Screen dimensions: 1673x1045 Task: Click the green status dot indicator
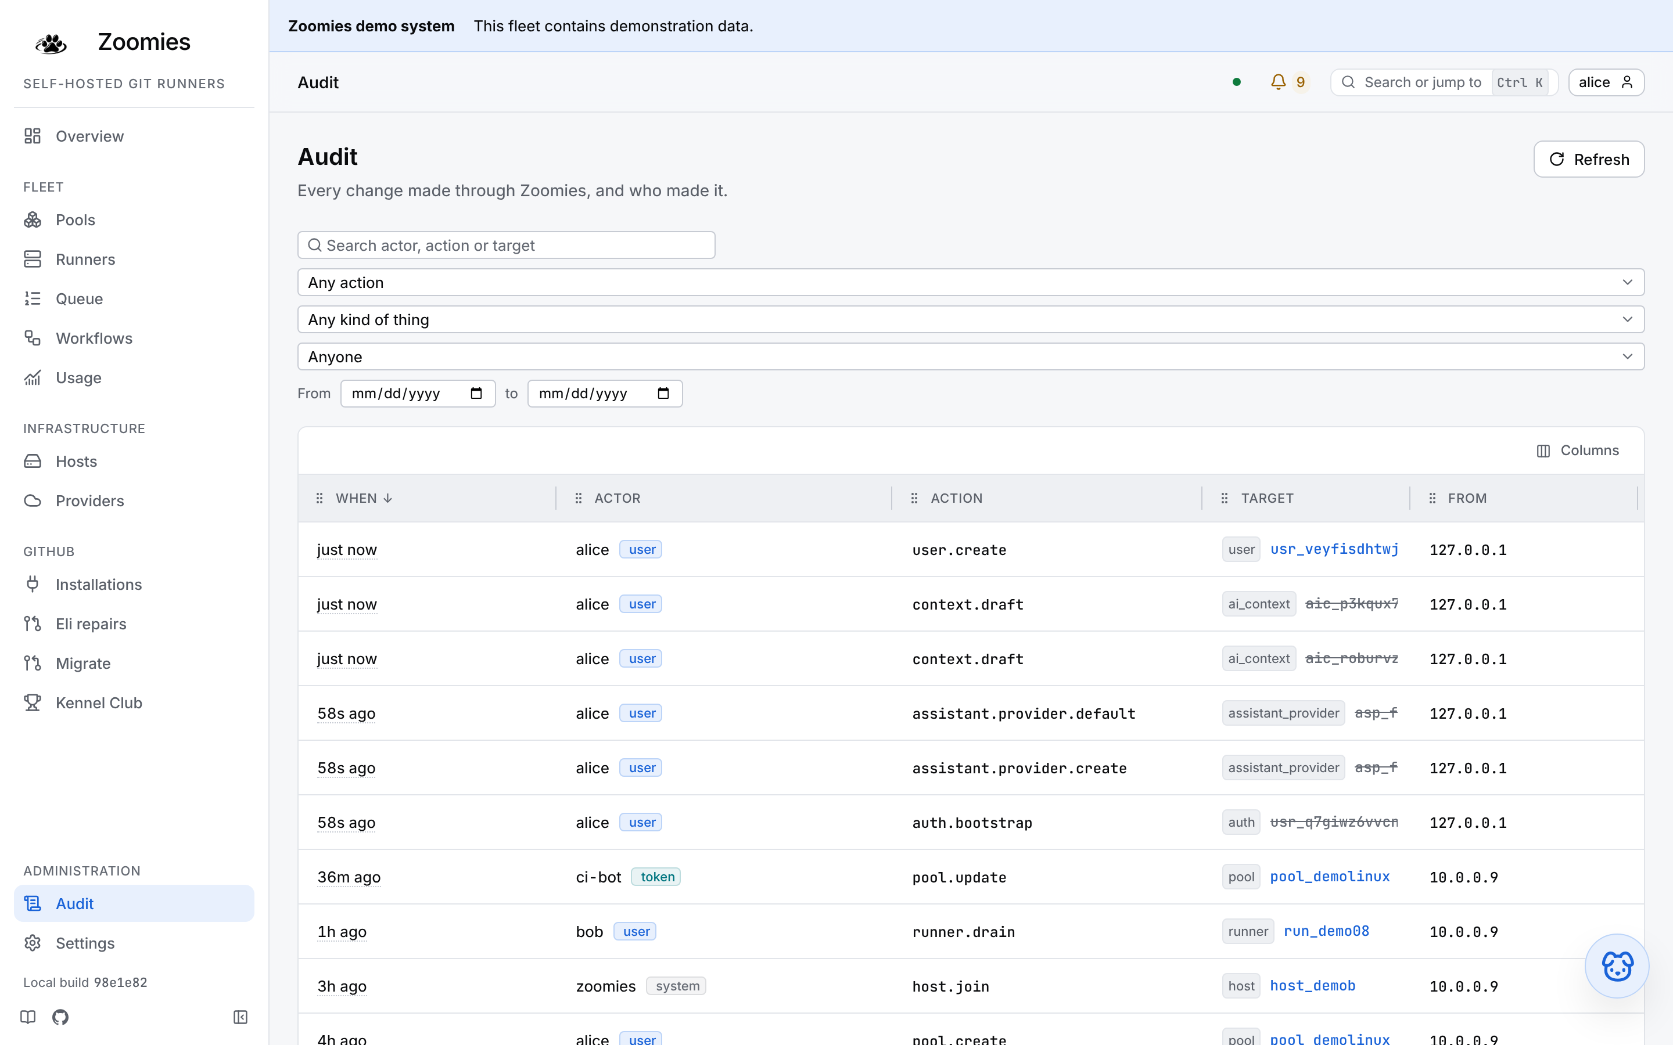tap(1237, 82)
